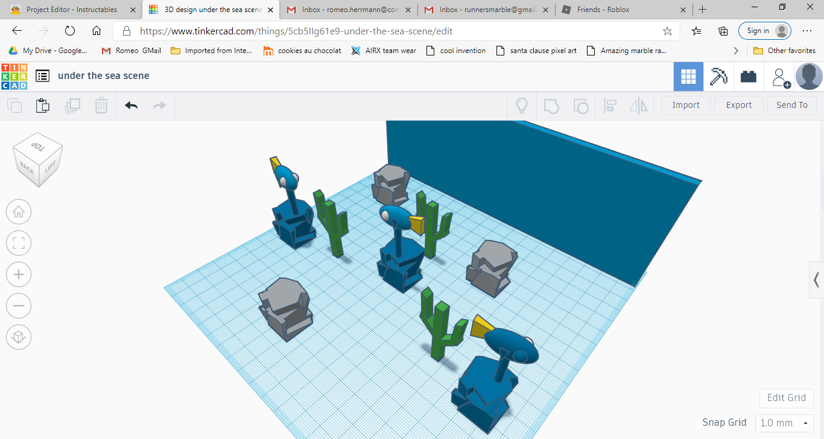This screenshot has height=439, width=824.
Task: Open Bricks mode icon
Action: [x=749, y=77]
